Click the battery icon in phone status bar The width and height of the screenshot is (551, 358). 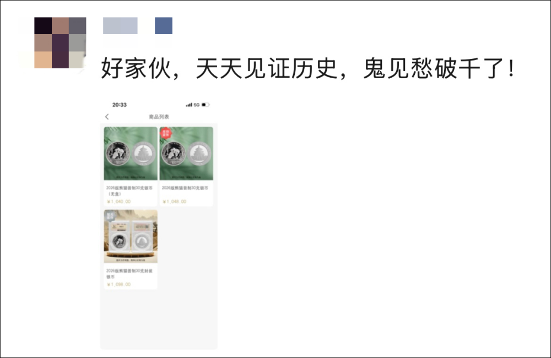click(206, 105)
